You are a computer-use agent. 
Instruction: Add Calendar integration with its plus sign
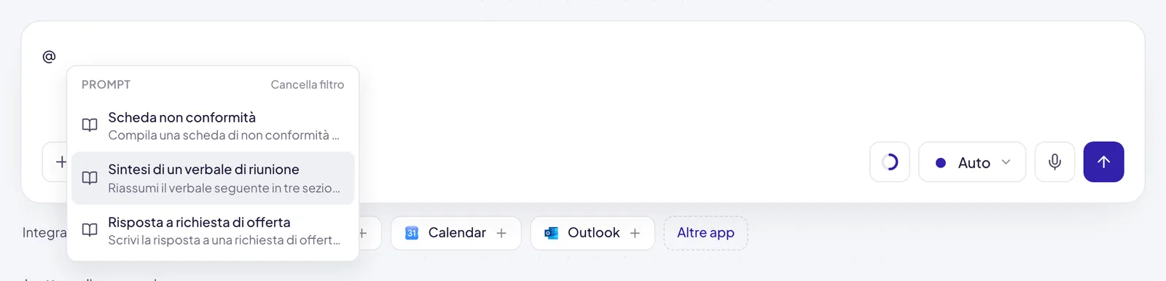point(501,233)
